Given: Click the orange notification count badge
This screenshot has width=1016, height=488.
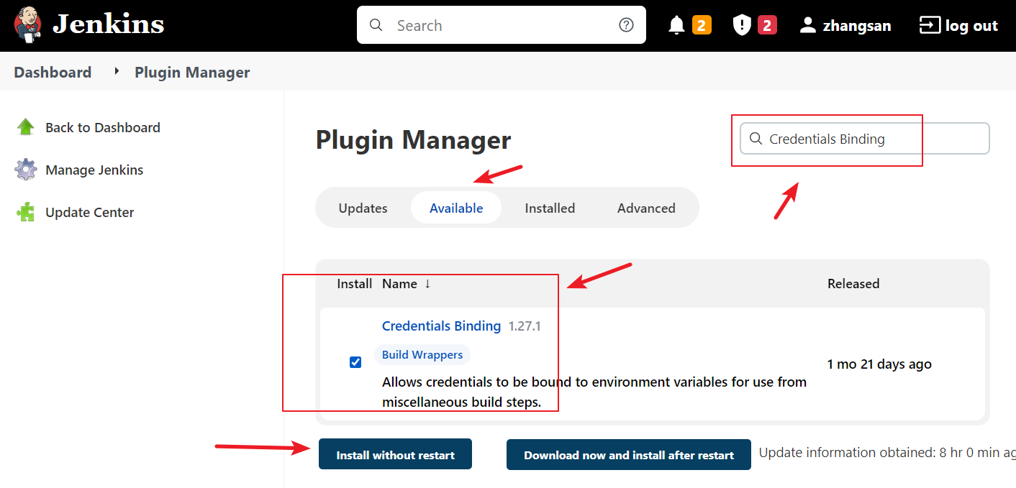Looking at the screenshot, I should [702, 26].
